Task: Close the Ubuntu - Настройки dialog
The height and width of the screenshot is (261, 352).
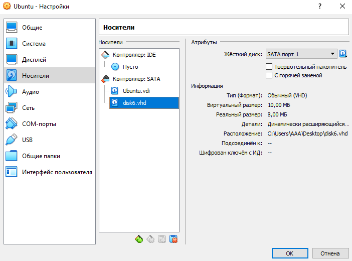Action: coord(342,6)
